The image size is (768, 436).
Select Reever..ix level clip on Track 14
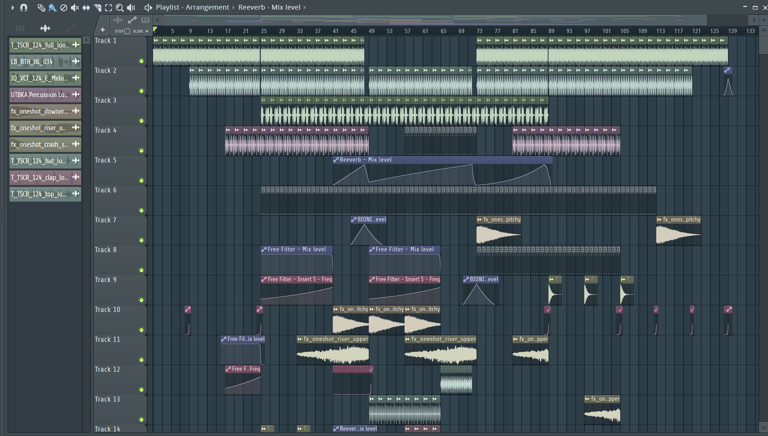355,429
